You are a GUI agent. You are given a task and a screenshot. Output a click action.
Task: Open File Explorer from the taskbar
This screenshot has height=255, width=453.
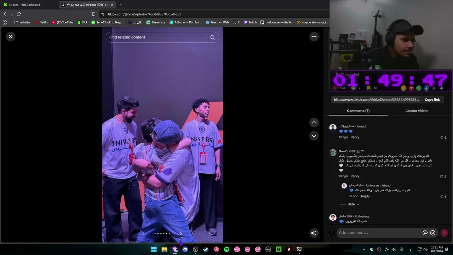click(164, 249)
